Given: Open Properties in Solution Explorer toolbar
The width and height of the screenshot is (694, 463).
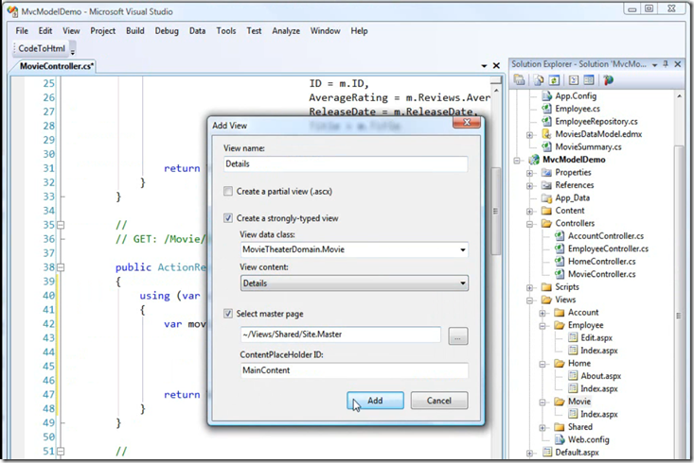Looking at the screenshot, I should [519, 80].
